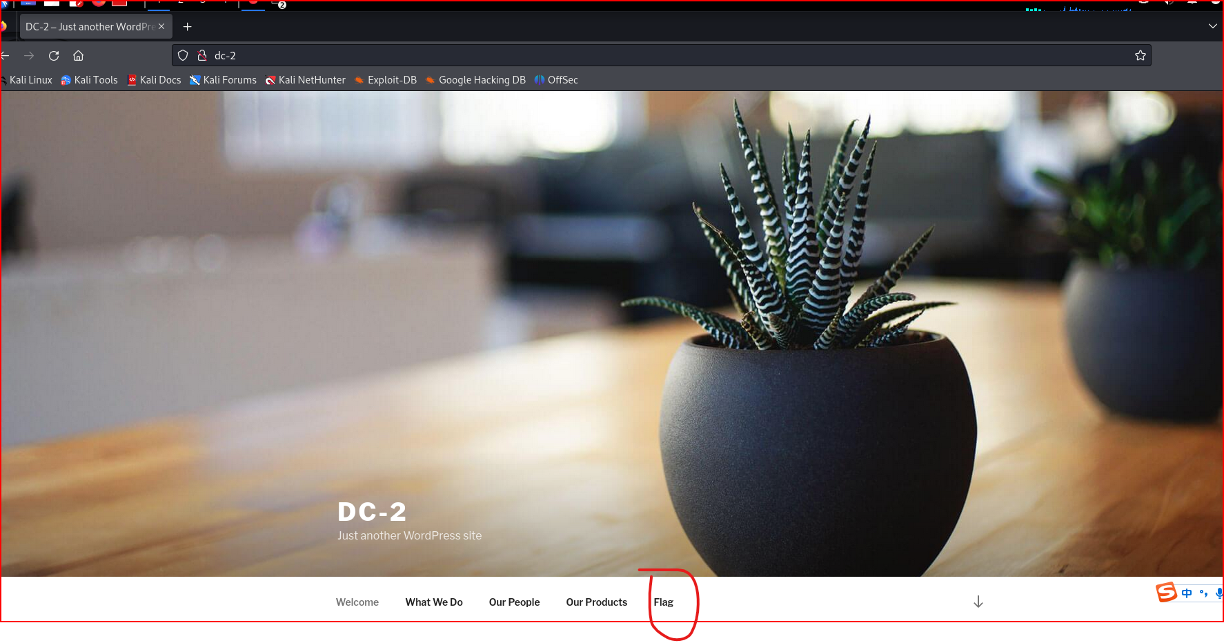The height and width of the screenshot is (643, 1224).
Task: Open the Kali Docs bookmark
Action: (155, 80)
